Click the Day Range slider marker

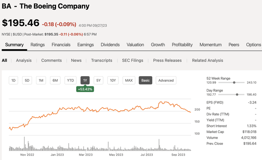(237, 95)
